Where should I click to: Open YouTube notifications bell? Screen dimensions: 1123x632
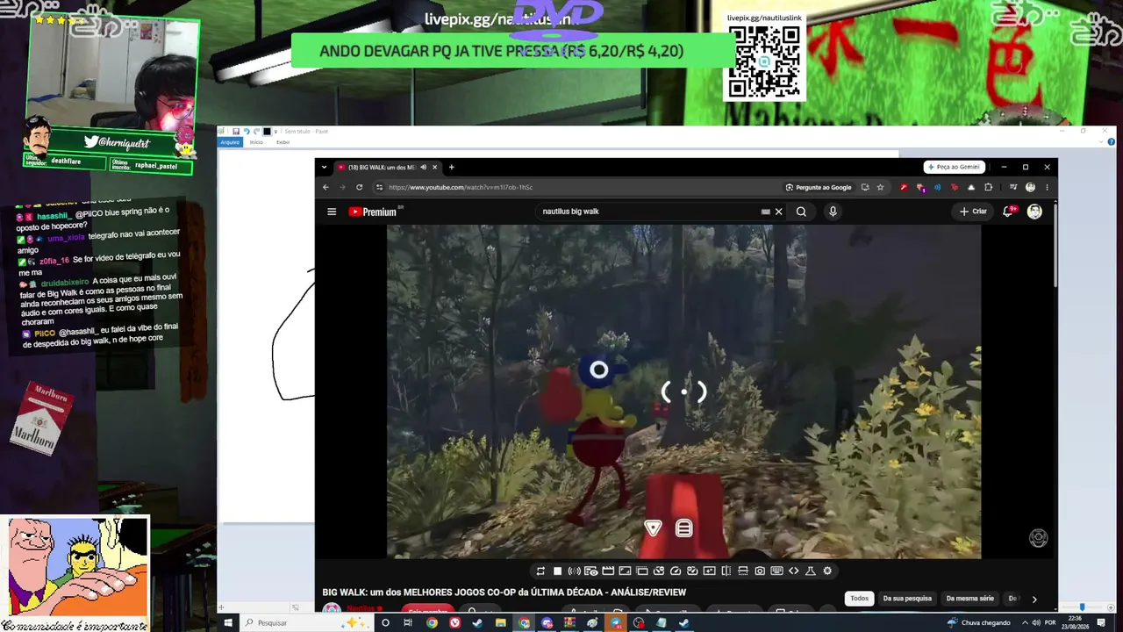pos(1008,212)
